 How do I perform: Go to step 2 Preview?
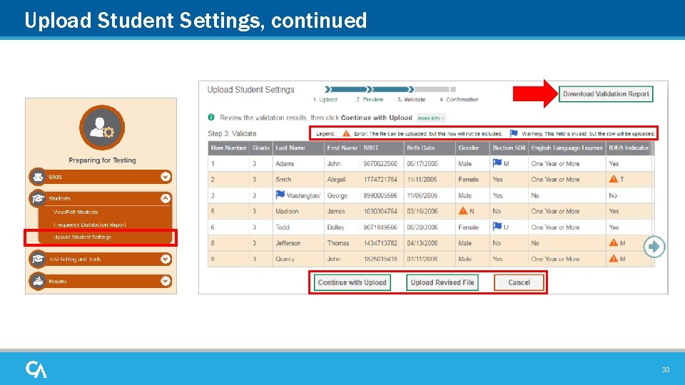click(370, 100)
